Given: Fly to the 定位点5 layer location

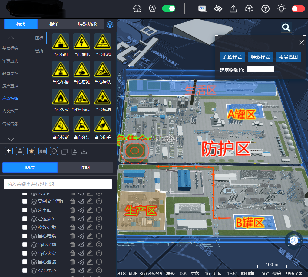Looking at the screenshot, I should (x=81, y=218).
